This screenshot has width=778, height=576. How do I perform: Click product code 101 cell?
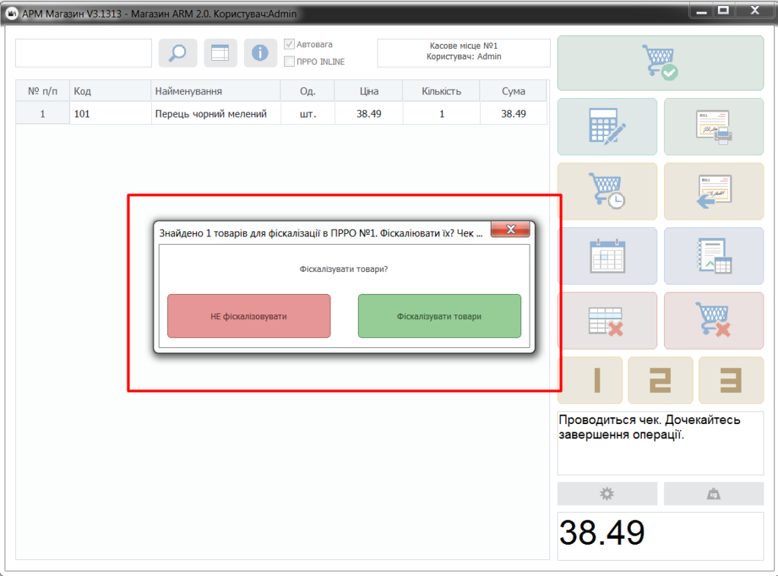click(x=109, y=114)
